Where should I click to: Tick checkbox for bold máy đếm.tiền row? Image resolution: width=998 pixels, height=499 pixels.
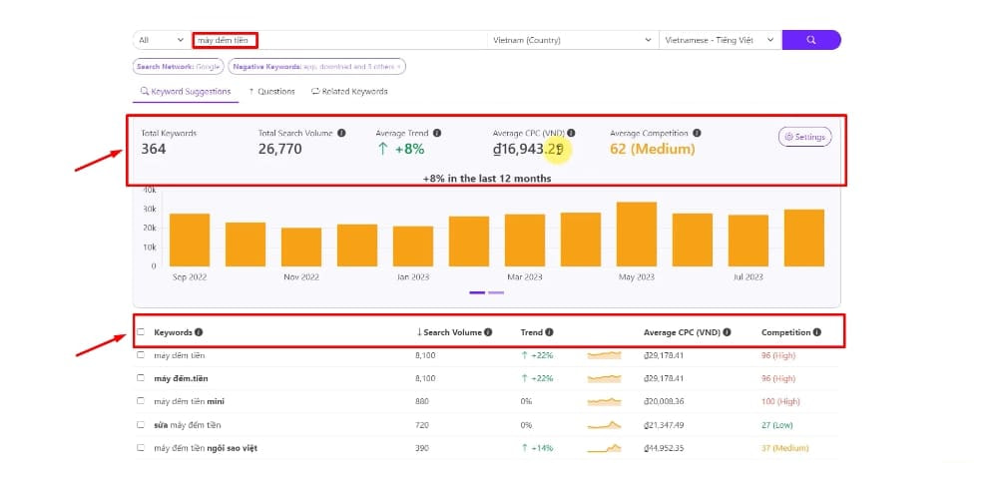pos(141,378)
